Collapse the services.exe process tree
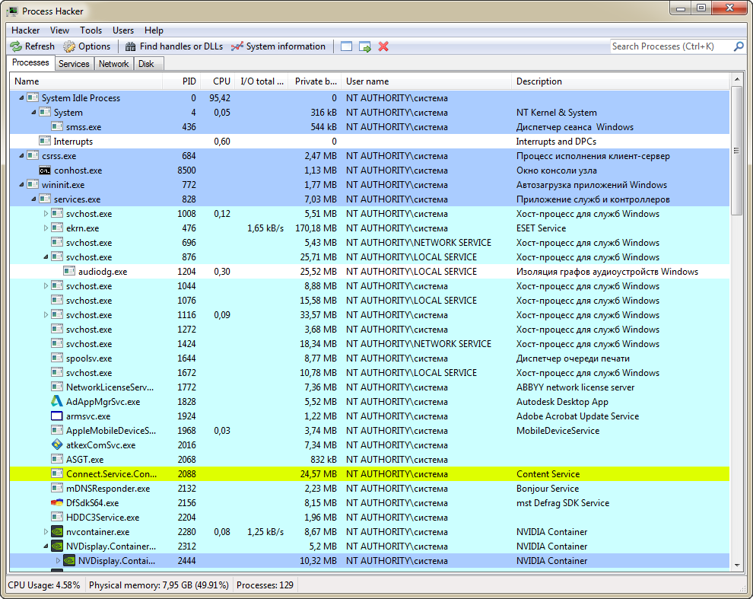This screenshot has height=599, width=753. coord(34,199)
